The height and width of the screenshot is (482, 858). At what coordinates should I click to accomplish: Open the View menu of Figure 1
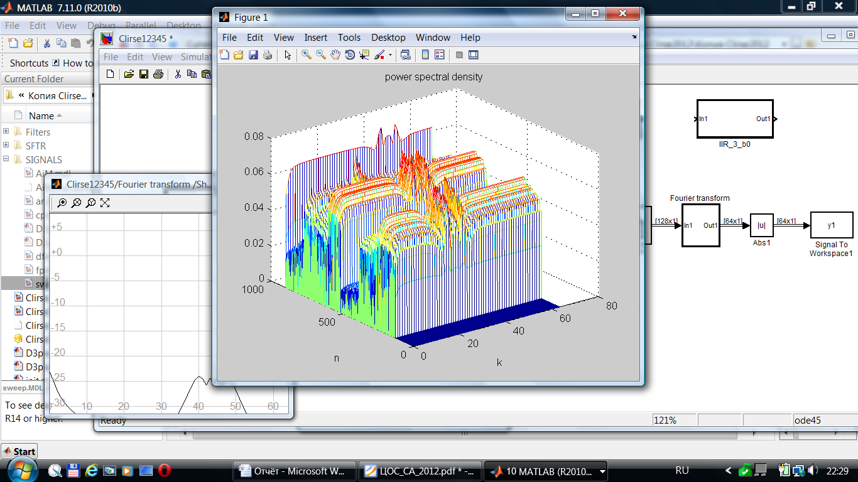tap(284, 38)
